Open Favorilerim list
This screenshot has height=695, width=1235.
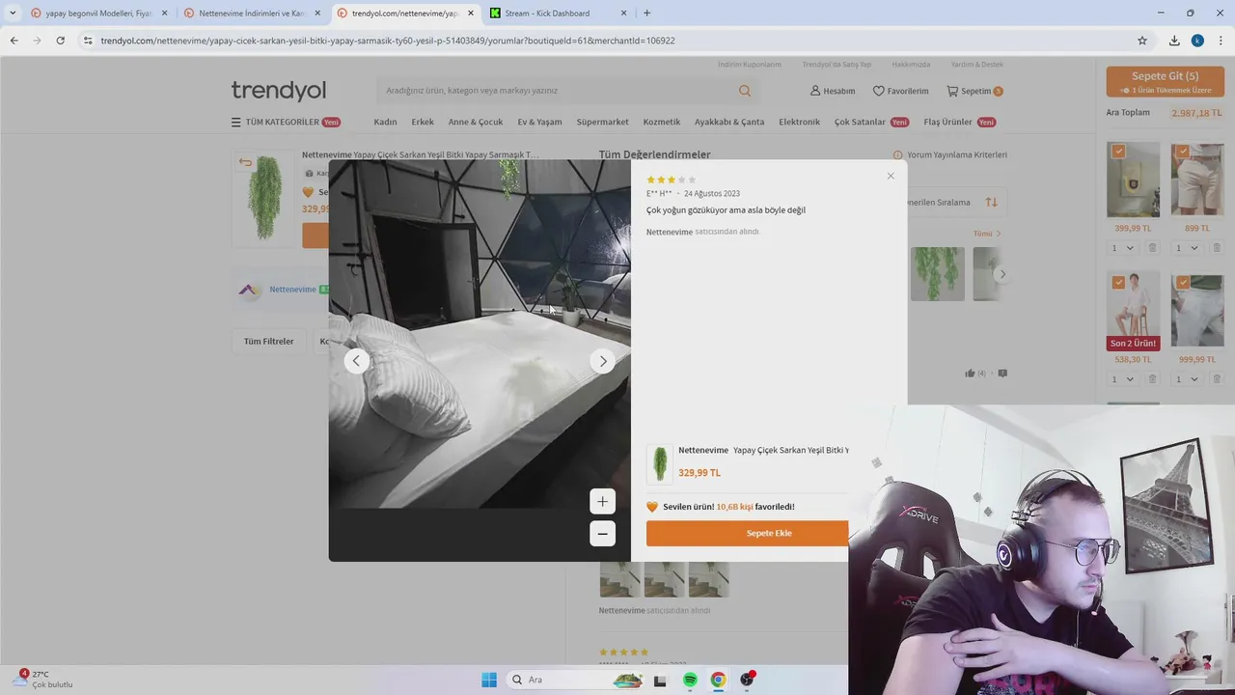point(900,91)
